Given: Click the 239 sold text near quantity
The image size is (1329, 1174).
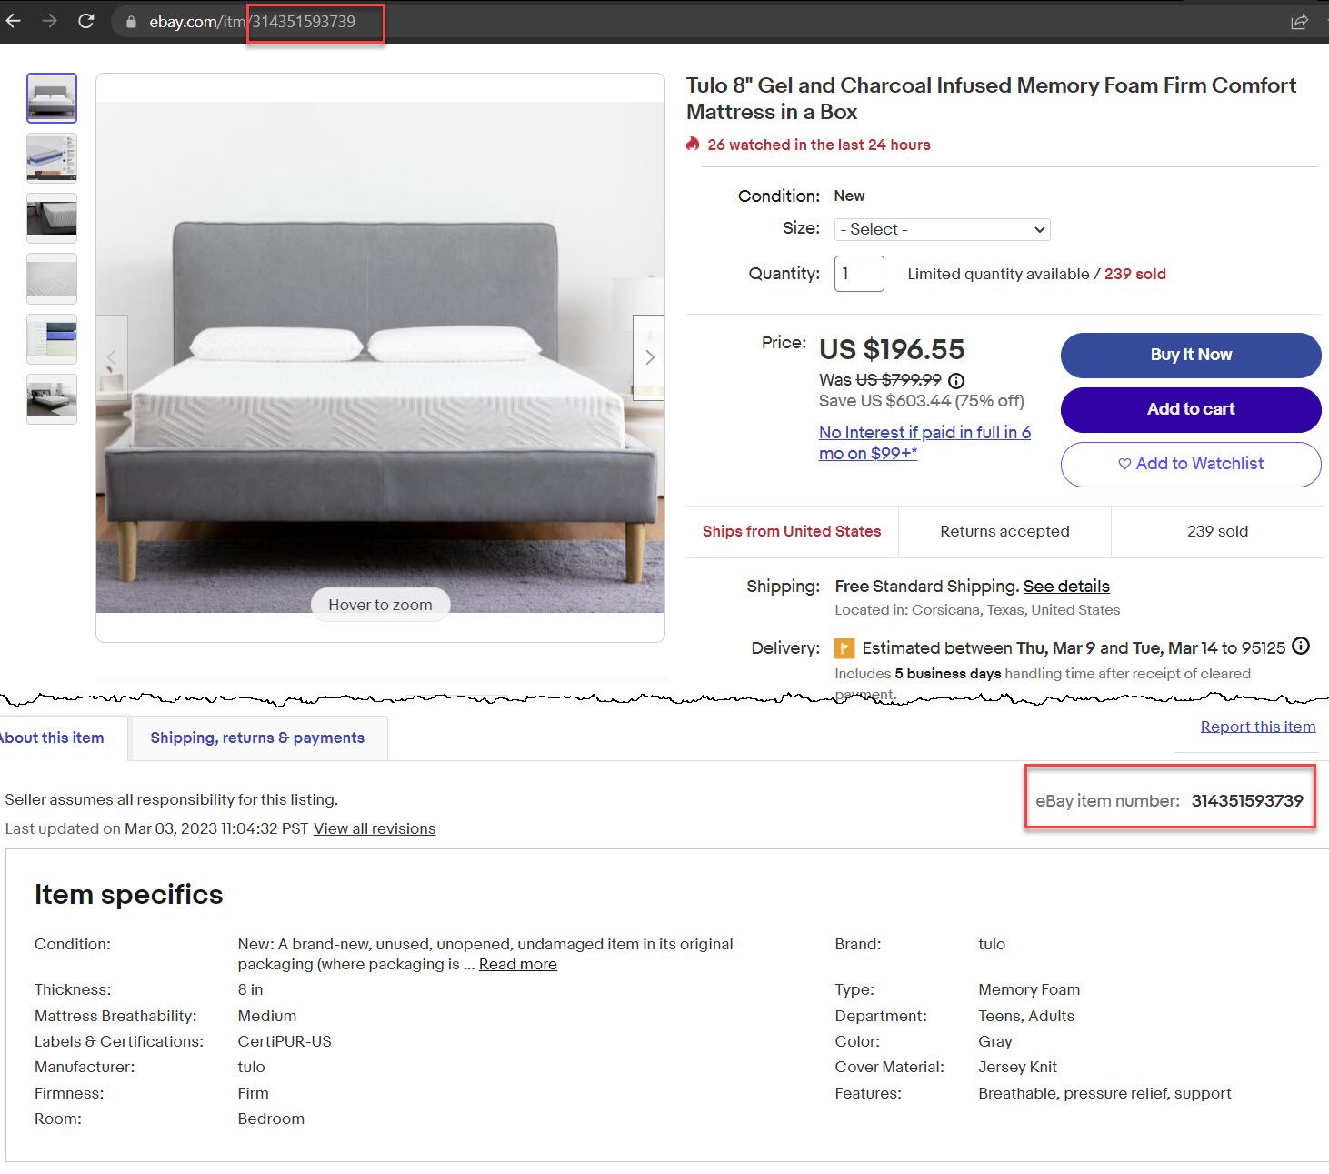Looking at the screenshot, I should click(x=1134, y=274).
